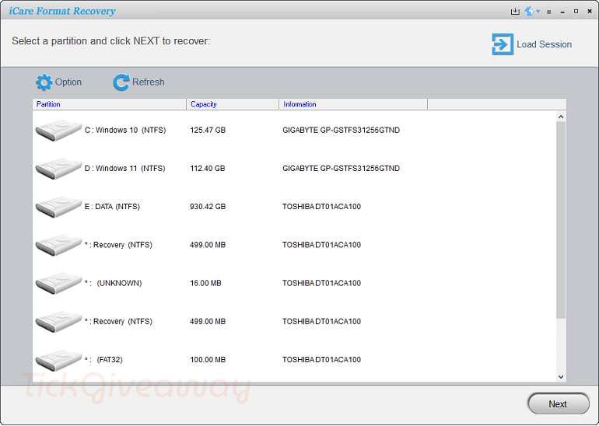Click the GIGABYTE info in C: Windows 10 row

(342, 130)
